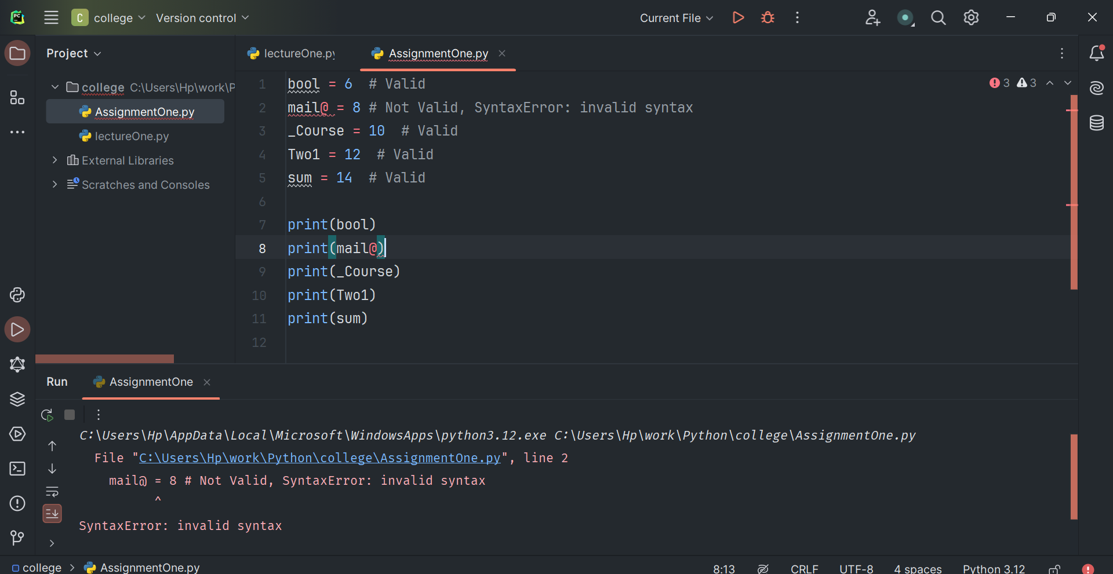Screen dimensions: 1113x574
Task: Click the Python 3.12 interpreter in status bar
Action: tap(994, 569)
